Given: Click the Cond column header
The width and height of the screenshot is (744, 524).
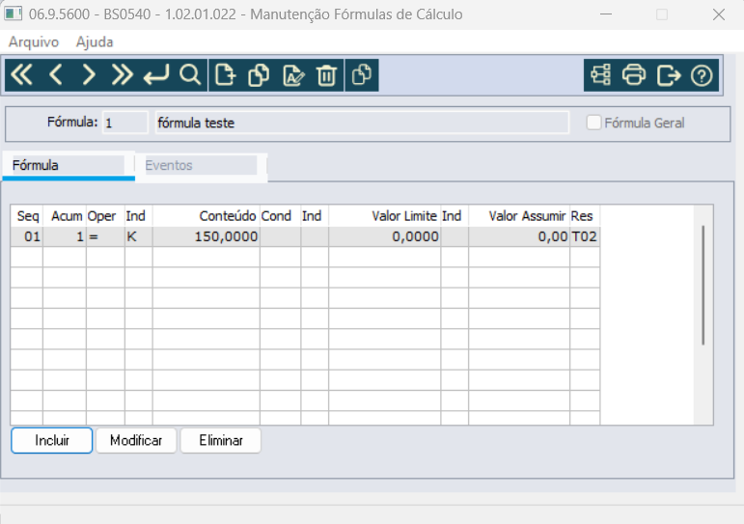Looking at the screenshot, I should [x=280, y=216].
